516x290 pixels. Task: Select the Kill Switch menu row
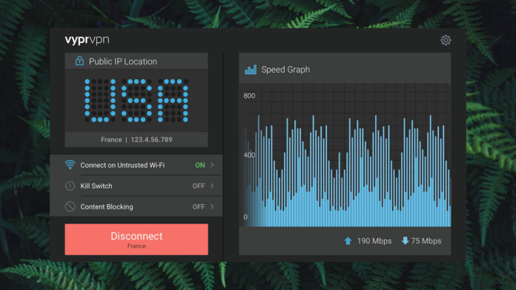point(136,186)
